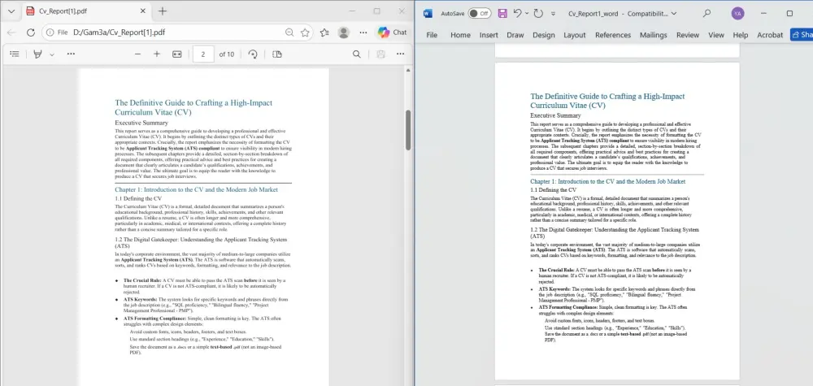Viewport: 813px width, 386px height.
Task: Open Copilot Chat in Edge
Action: coord(392,33)
